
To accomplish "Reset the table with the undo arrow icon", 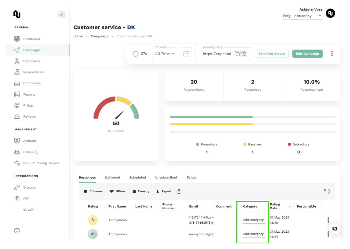I will 327,191.
